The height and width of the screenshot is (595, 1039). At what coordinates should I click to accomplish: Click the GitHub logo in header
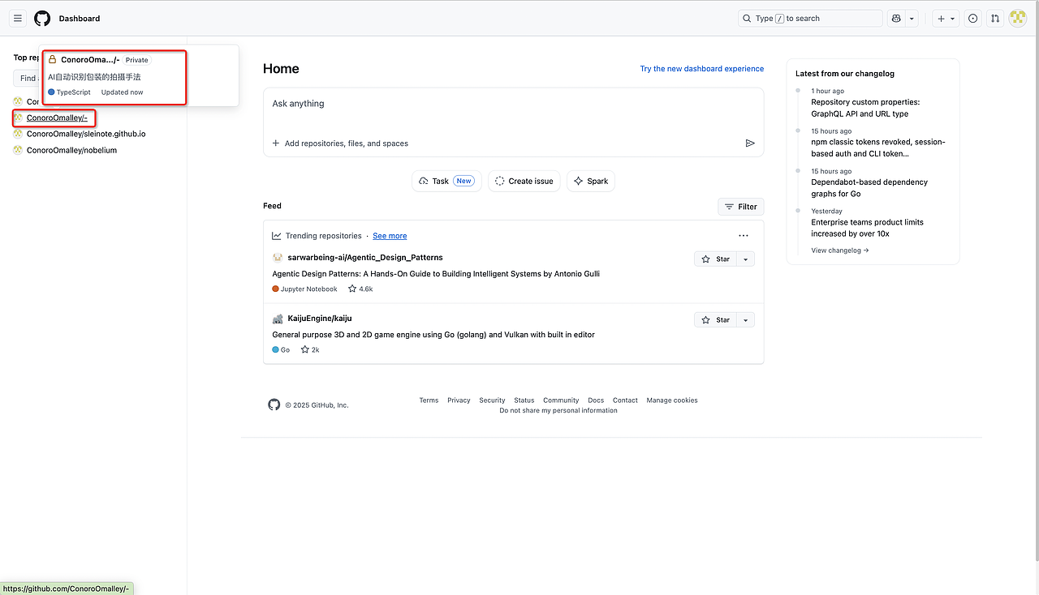42,18
